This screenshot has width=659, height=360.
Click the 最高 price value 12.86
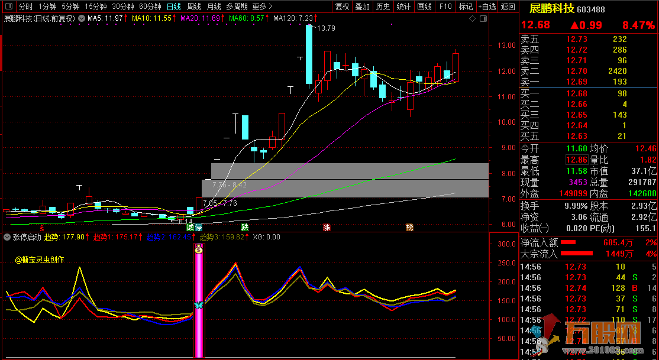[577, 160]
